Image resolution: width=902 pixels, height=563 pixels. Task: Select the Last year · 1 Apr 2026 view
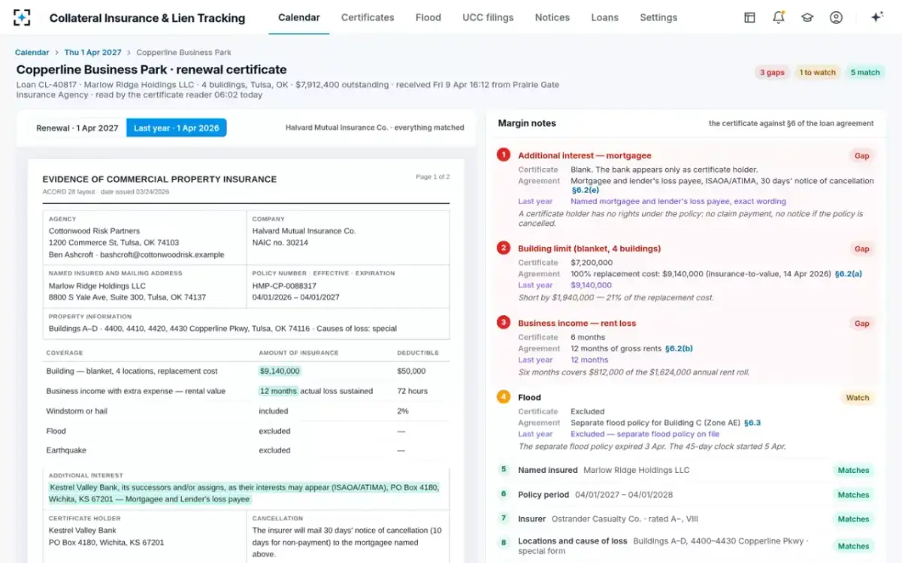(177, 128)
